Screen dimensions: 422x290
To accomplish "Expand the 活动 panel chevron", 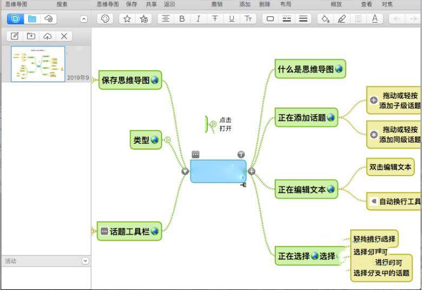I will coord(85,261).
